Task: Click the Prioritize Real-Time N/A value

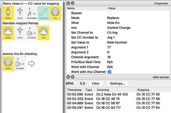Action: [110, 62]
